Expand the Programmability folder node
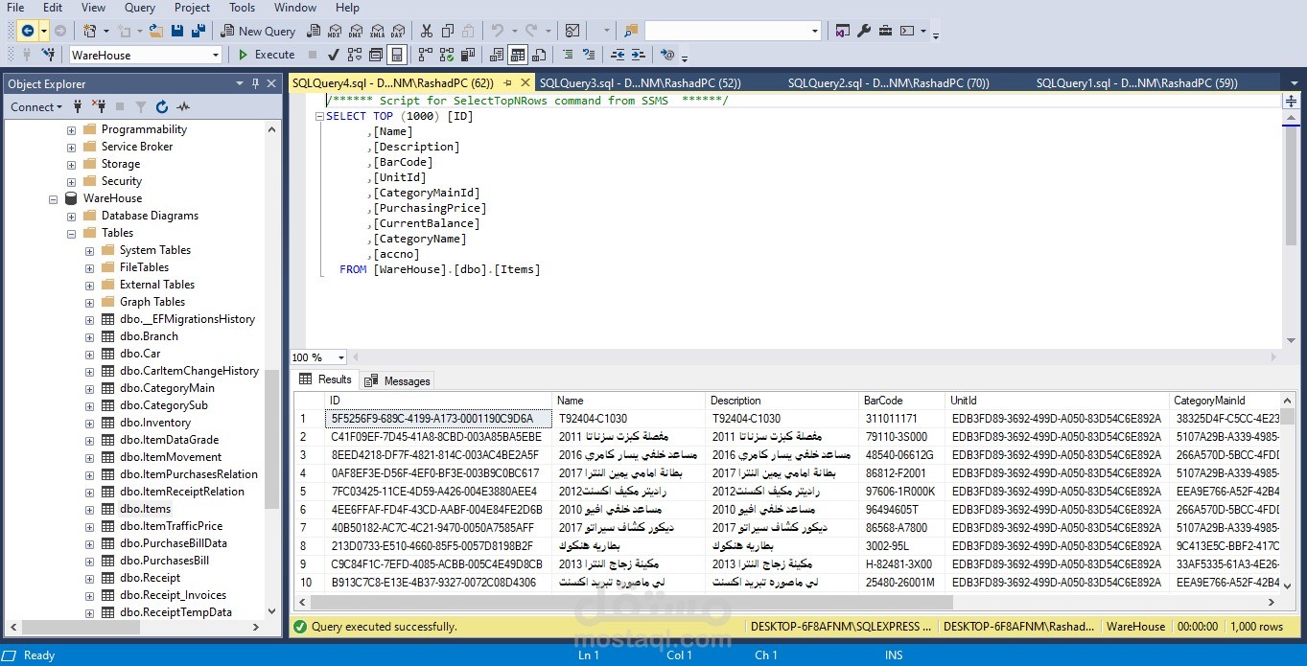This screenshot has width=1307, height=666. tap(71, 129)
